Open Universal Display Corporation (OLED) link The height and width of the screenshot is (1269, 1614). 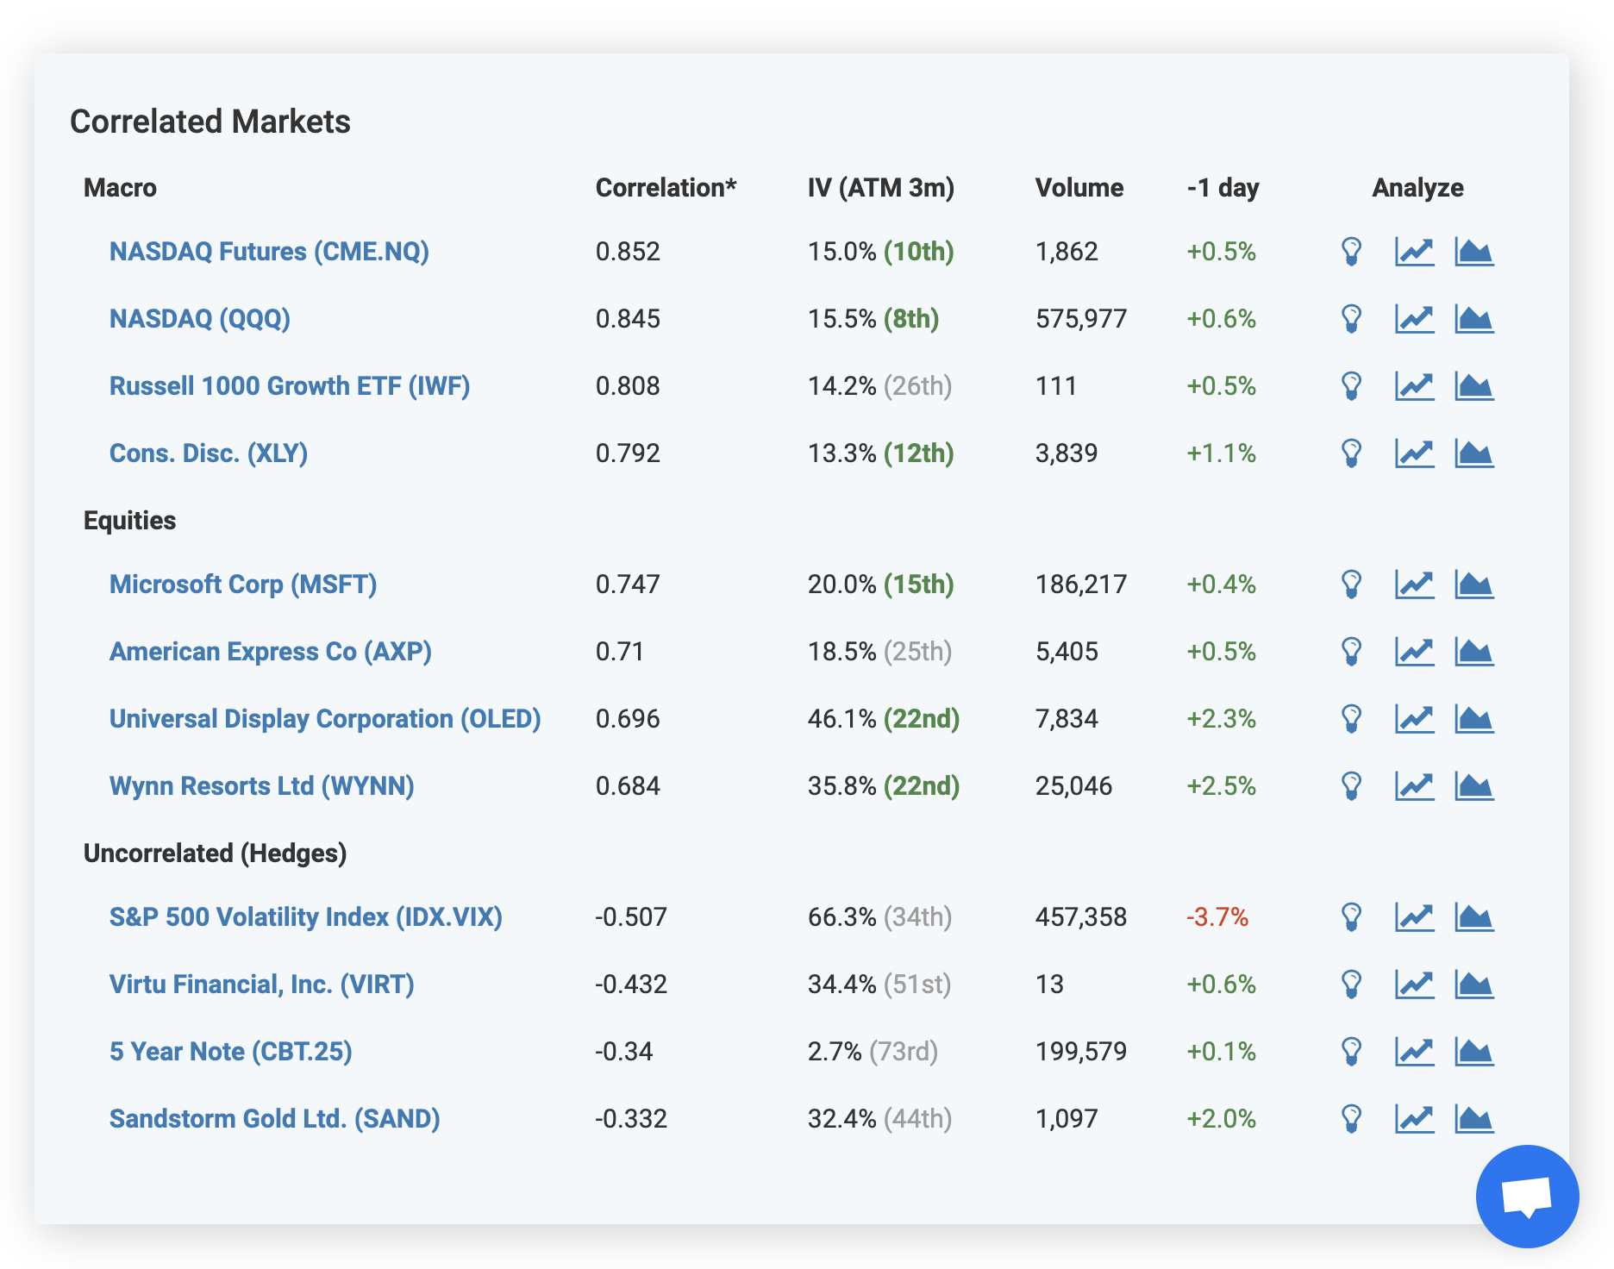point(325,719)
